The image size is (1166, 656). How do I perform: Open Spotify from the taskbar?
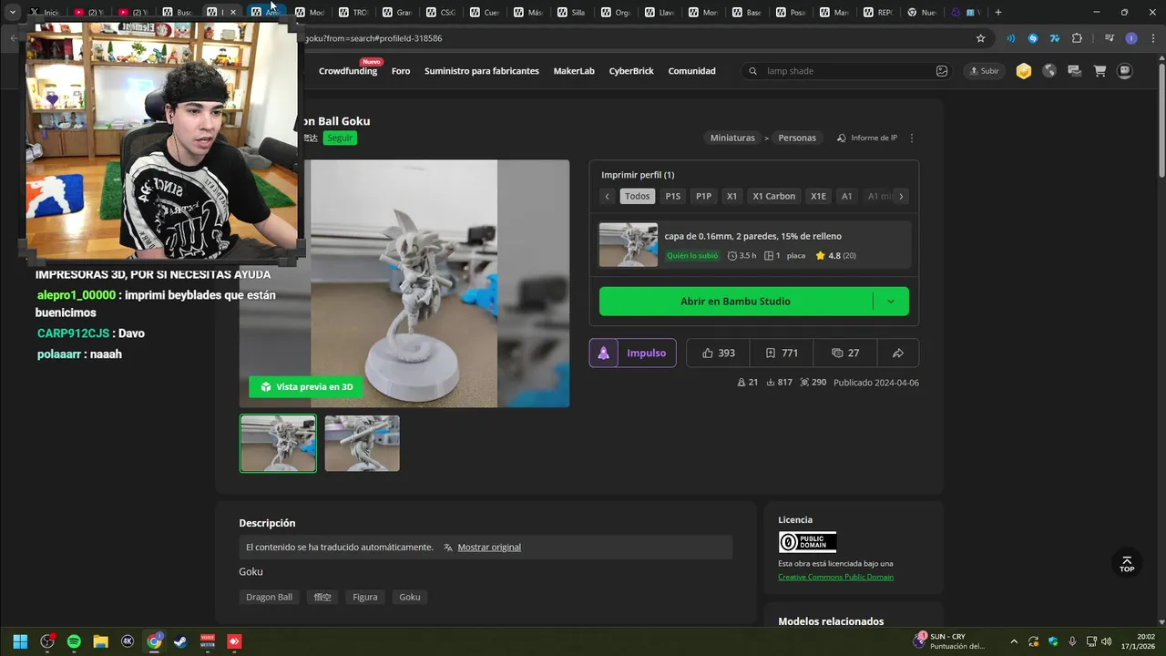pyautogui.click(x=74, y=641)
